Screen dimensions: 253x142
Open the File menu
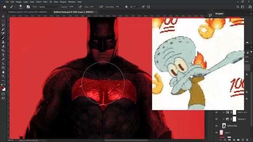click(7, 2)
